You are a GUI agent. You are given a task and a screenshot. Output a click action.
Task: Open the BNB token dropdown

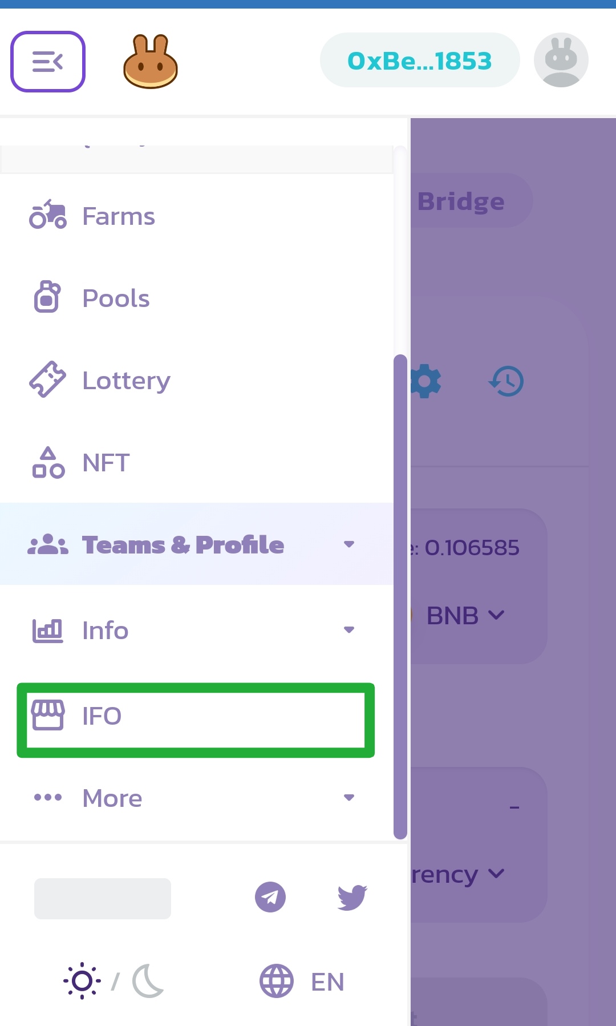click(x=465, y=616)
